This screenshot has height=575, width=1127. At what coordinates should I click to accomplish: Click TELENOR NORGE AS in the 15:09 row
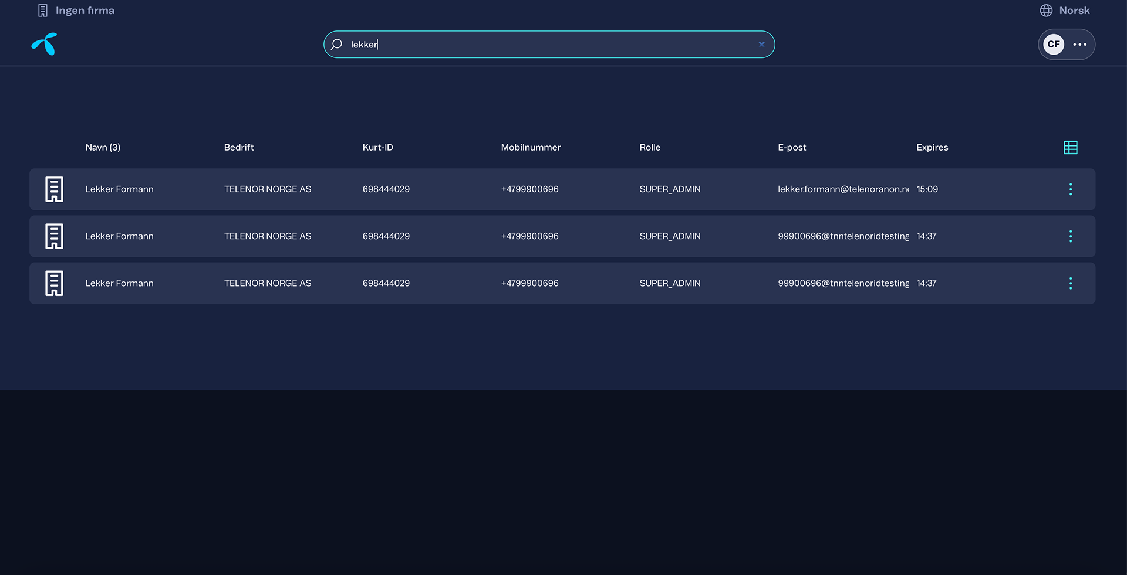pos(268,189)
